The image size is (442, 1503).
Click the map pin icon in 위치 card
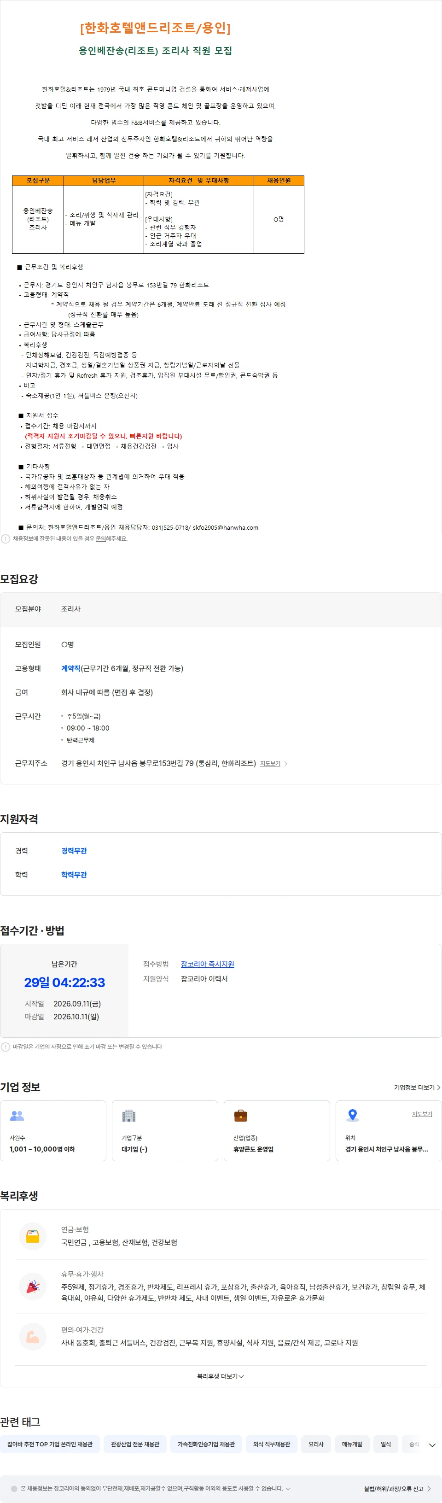click(352, 1115)
